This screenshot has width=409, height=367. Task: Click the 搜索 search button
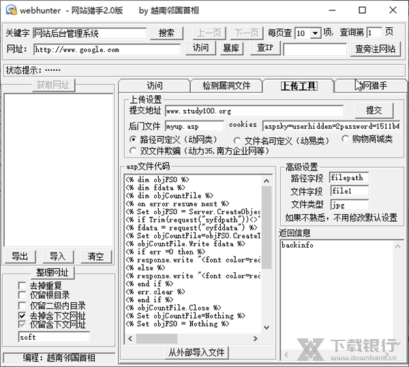167,33
